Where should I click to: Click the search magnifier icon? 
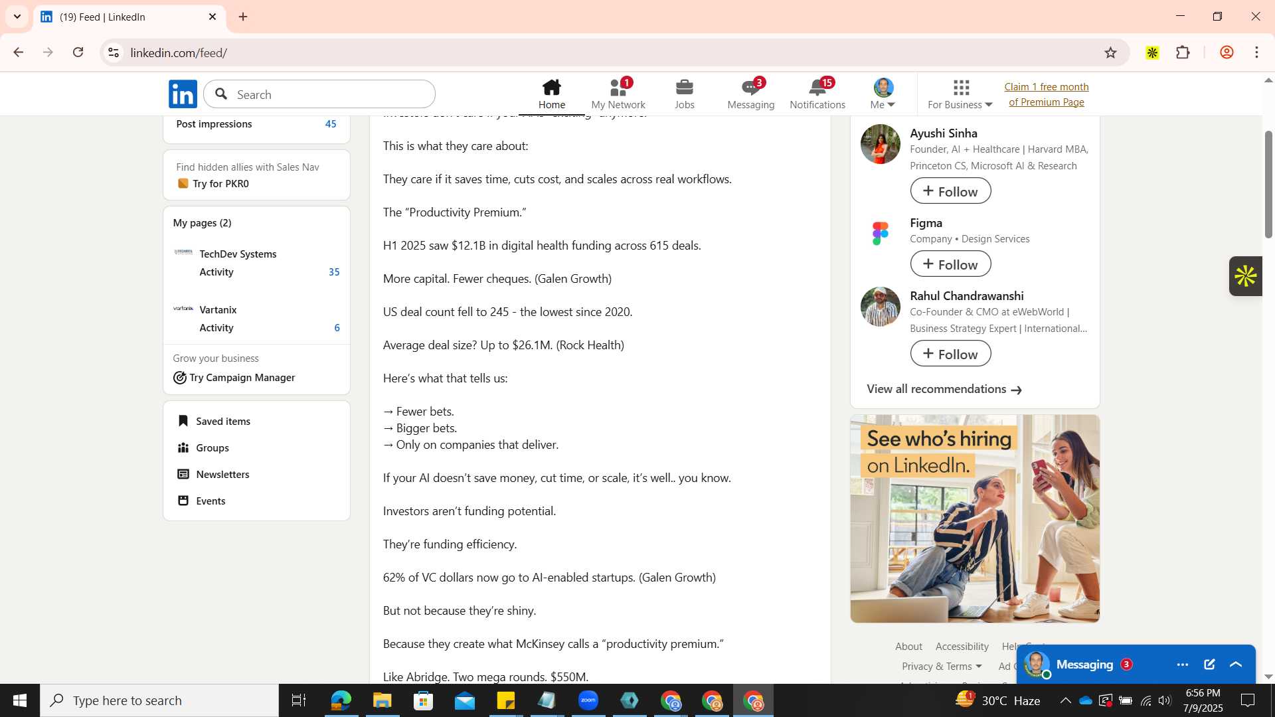pos(222,94)
